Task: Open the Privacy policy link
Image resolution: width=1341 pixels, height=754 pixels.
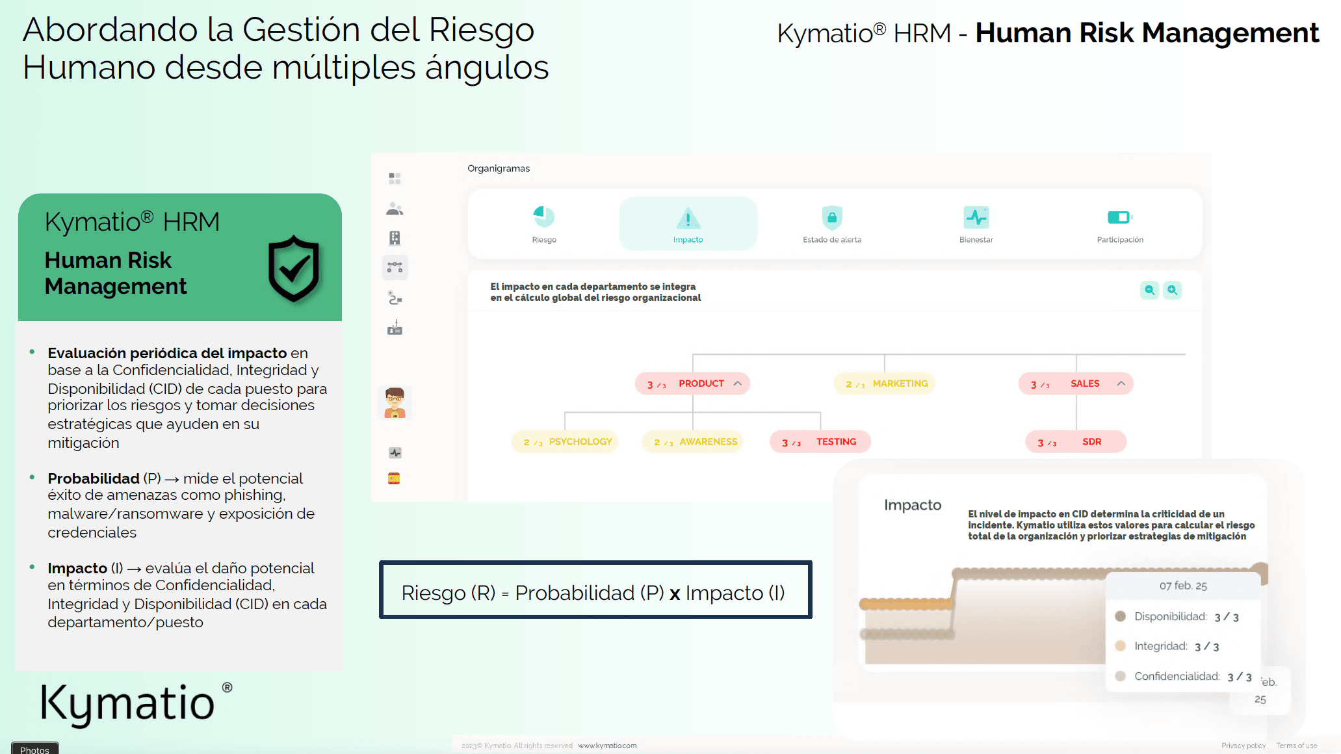Action: [x=1243, y=746]
